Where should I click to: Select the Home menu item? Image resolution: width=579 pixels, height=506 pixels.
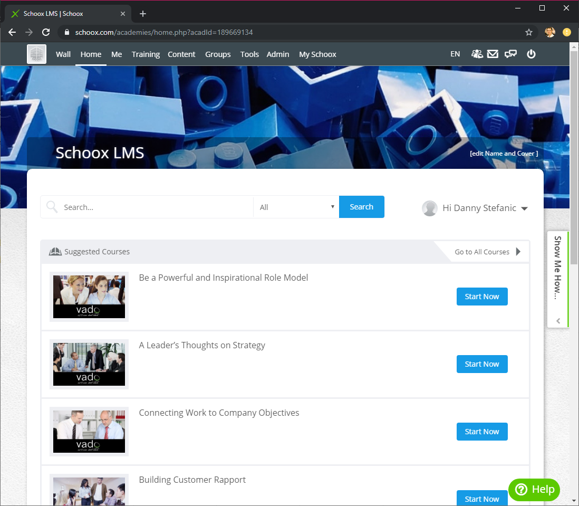click(x=91, y=54)
